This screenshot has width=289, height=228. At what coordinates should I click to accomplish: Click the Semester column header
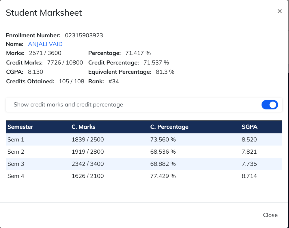(x=20, y=127)
